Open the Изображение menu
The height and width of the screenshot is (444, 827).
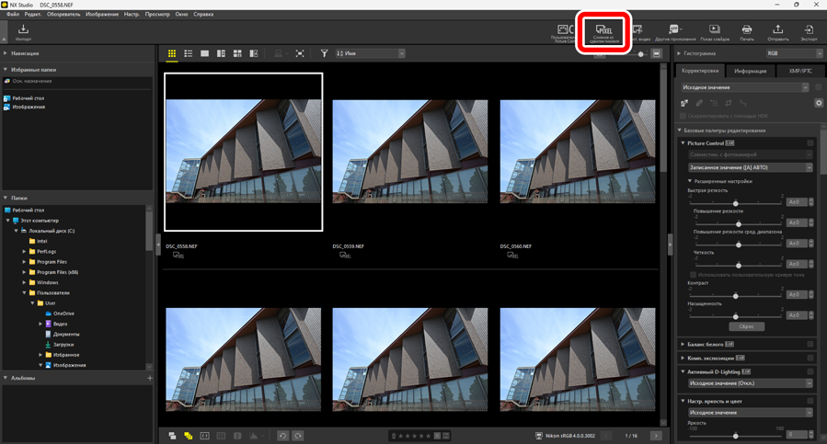point(101,15)
